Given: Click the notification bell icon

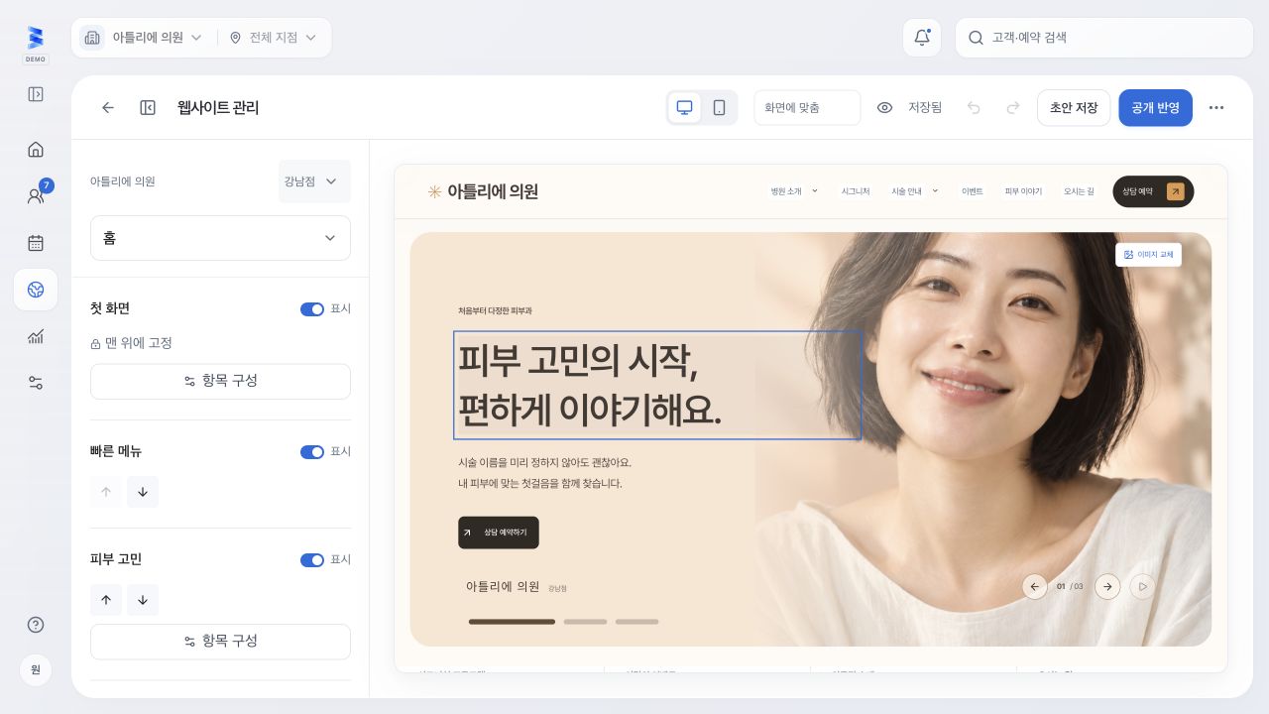Looking at the screenshot, I should click(922, 38).
